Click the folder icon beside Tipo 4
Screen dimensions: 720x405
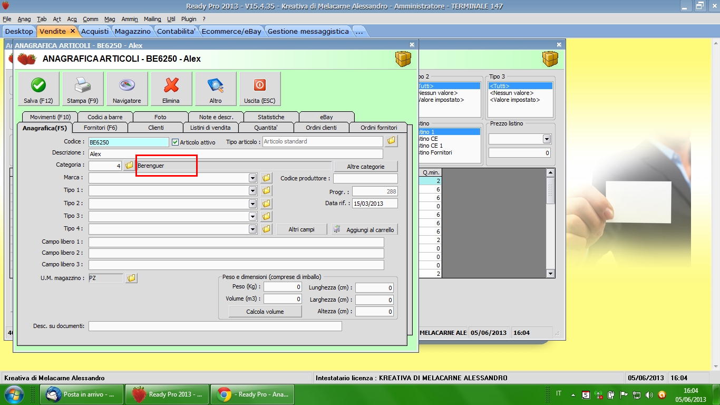[266, 229]
